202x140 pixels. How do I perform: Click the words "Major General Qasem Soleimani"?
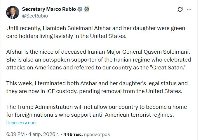tap(159, 52)
